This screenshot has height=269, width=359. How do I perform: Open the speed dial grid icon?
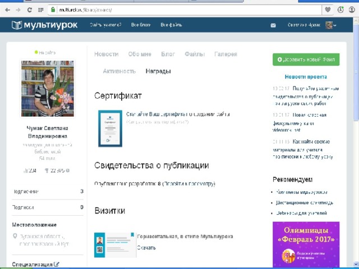coord(41,10)
